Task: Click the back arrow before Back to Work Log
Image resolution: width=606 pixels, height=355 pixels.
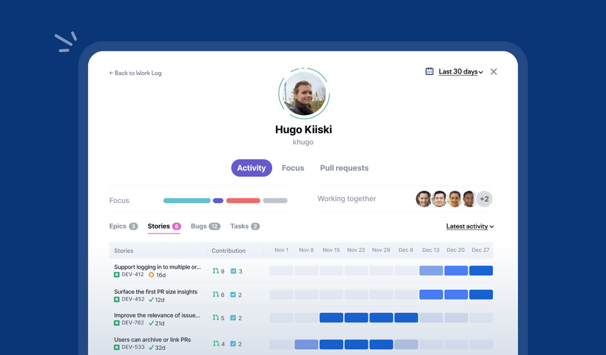Action: pyautogui.click(x=112, y=73)
